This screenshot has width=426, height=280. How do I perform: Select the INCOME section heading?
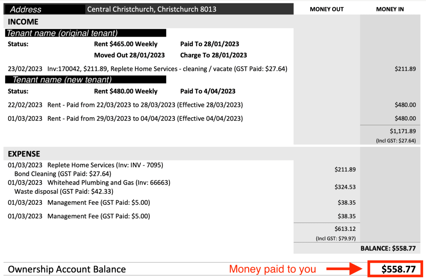pyautogui.click(x=23, y=22)
